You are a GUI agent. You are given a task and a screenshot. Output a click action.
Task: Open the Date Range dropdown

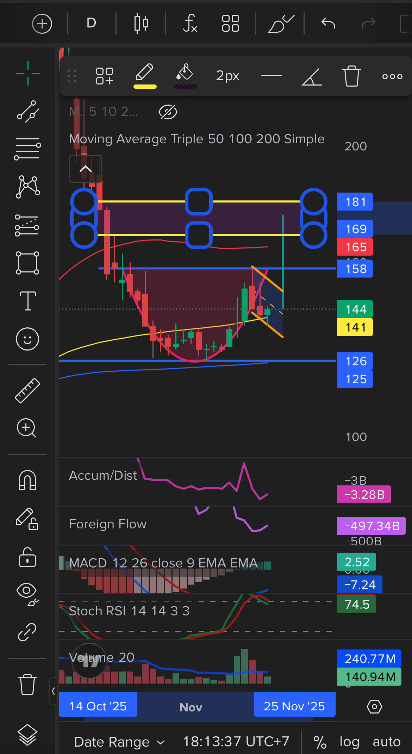119,742
